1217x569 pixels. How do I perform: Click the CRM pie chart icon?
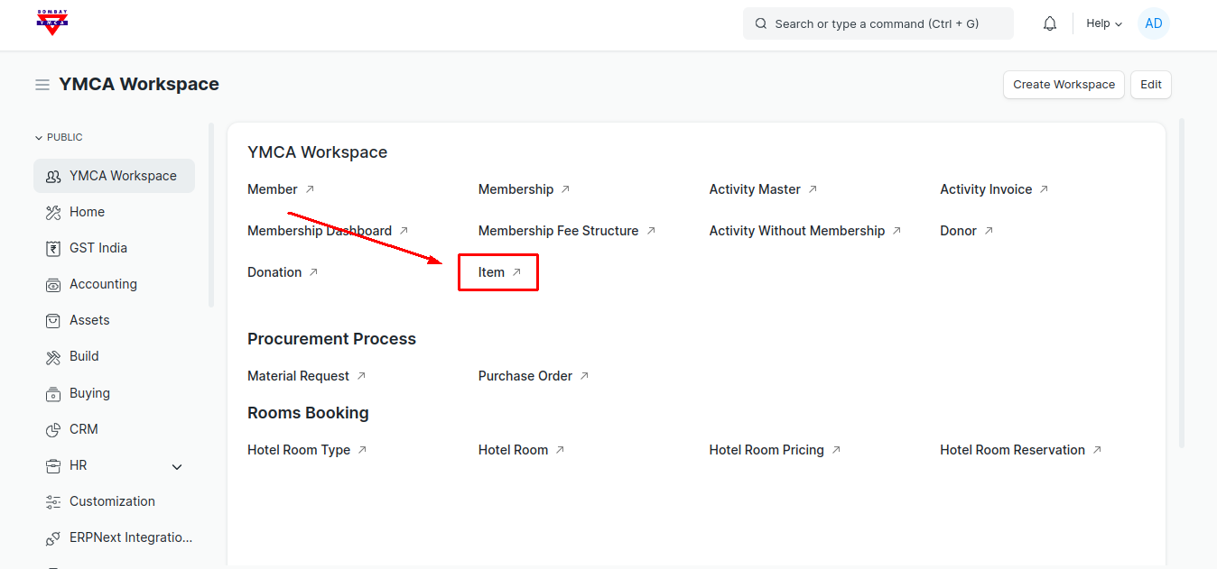click(x=53, y=429)
